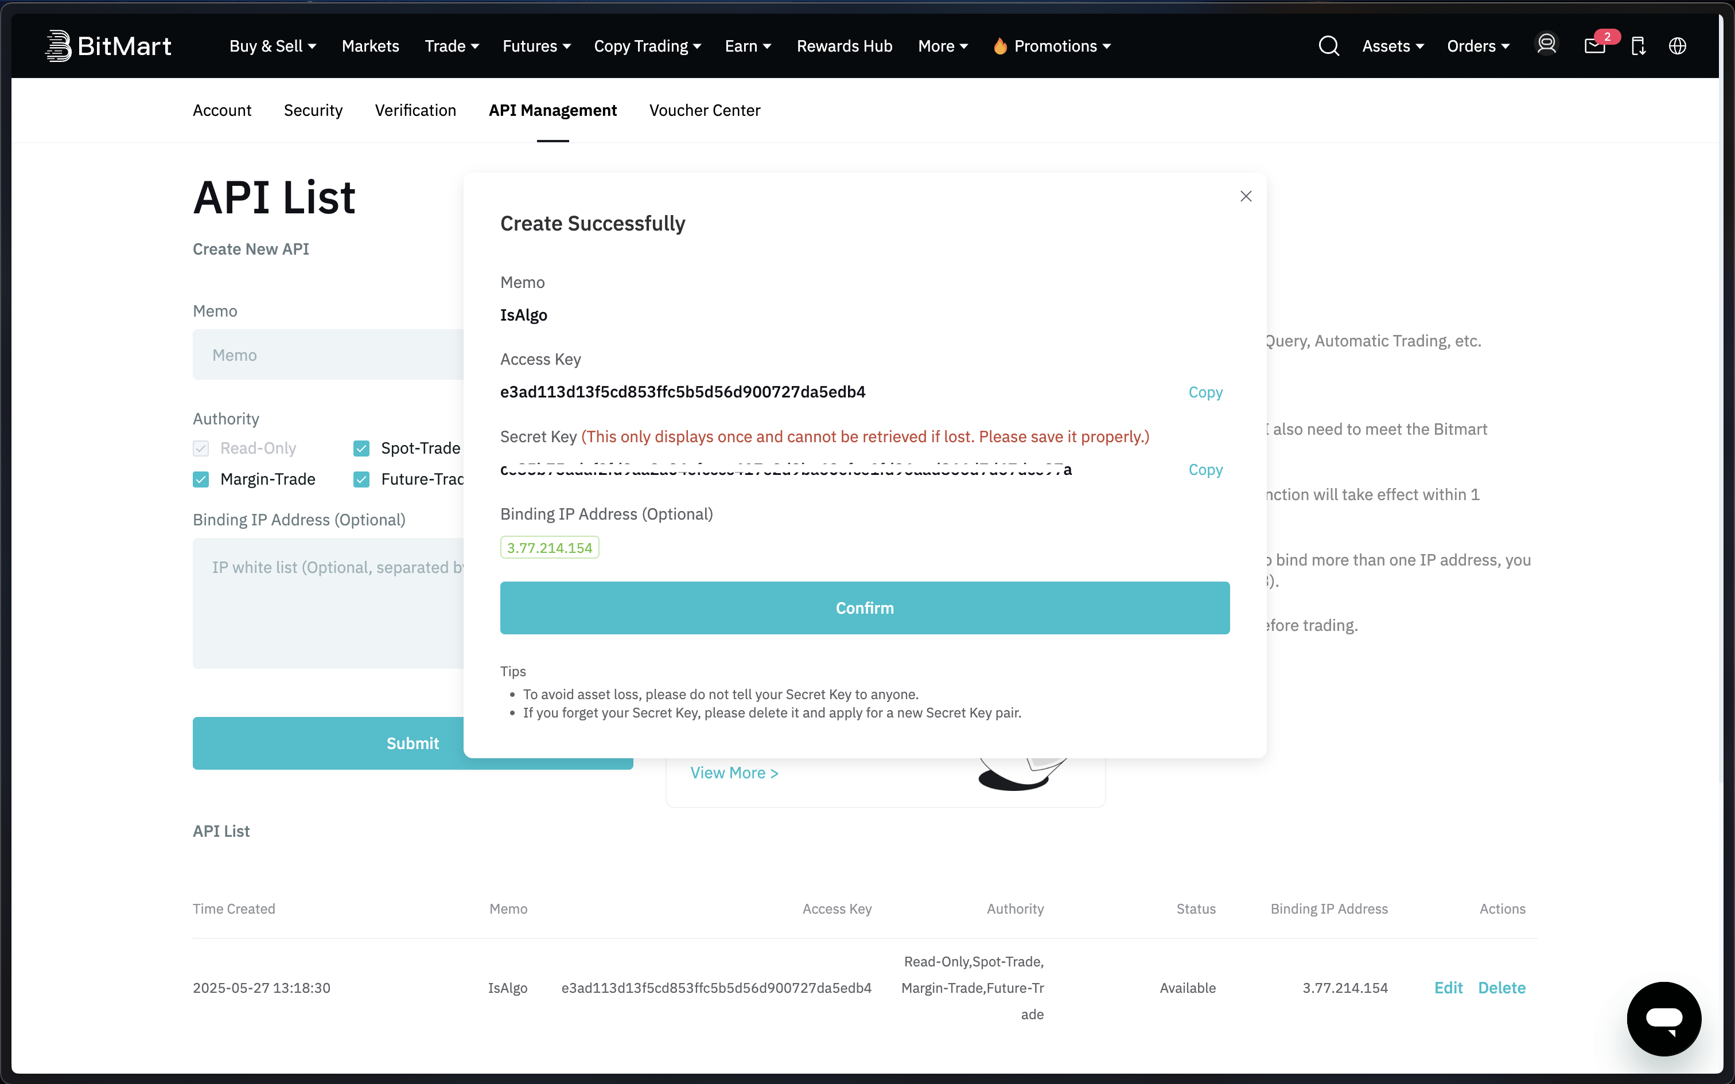Open the View More link
Viewport: 1735px width, 1084px height.
coord(734,773)
